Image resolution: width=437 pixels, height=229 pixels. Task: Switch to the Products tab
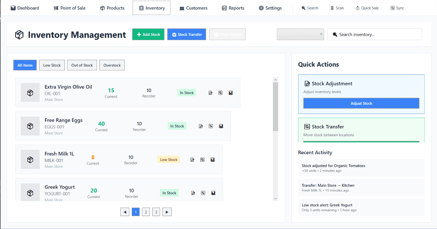pyautogui.click(x=112, y=8)
